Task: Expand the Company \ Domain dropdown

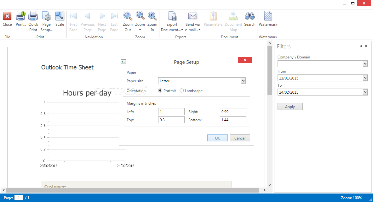Action: [365, 63]
